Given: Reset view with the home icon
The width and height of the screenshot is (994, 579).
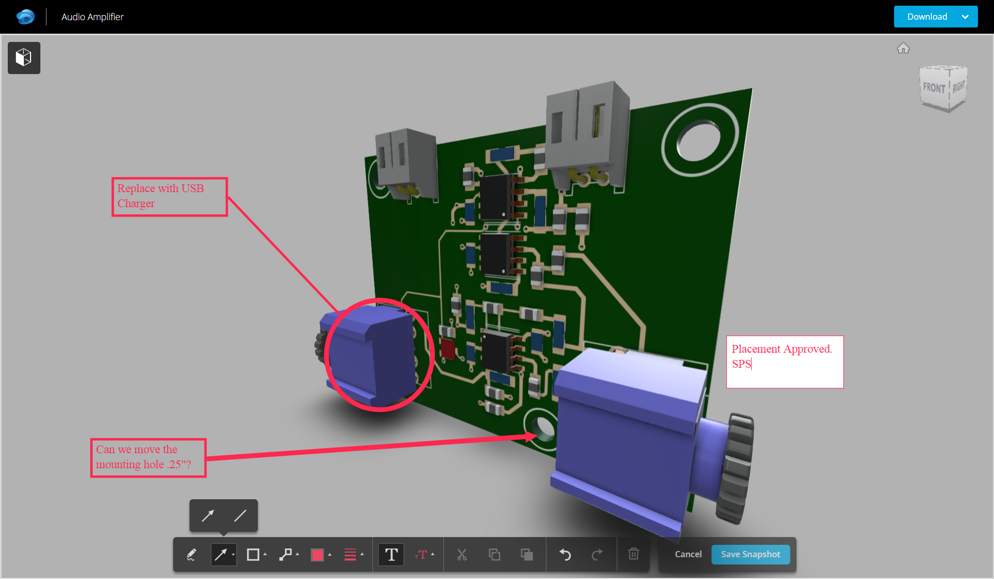Looking at the screenshot, I should click(x=903, y=48).
